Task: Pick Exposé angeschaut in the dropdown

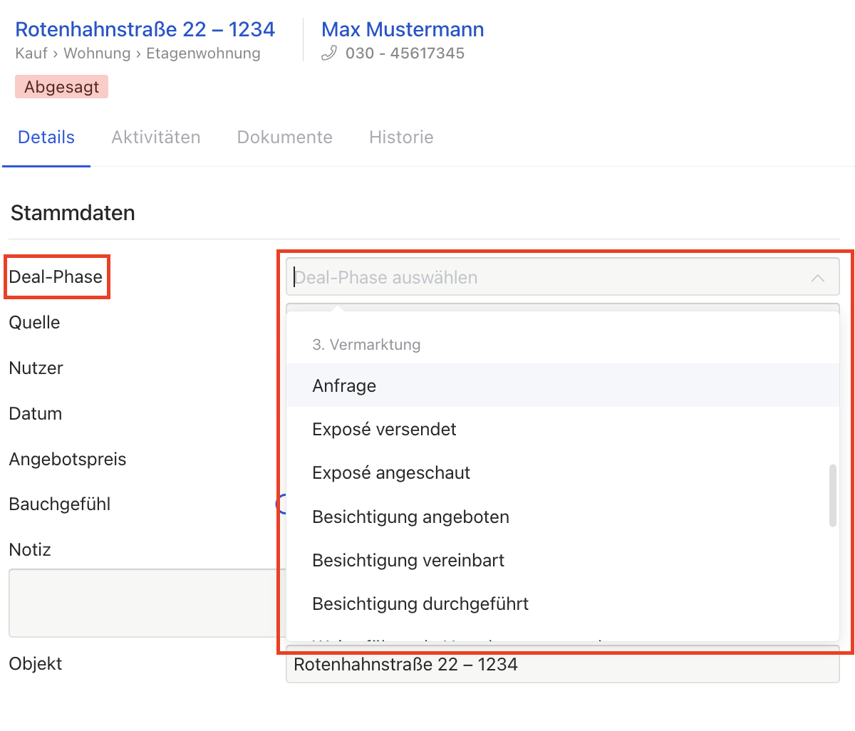Action: pyautogui.click(x=391, y=473)
